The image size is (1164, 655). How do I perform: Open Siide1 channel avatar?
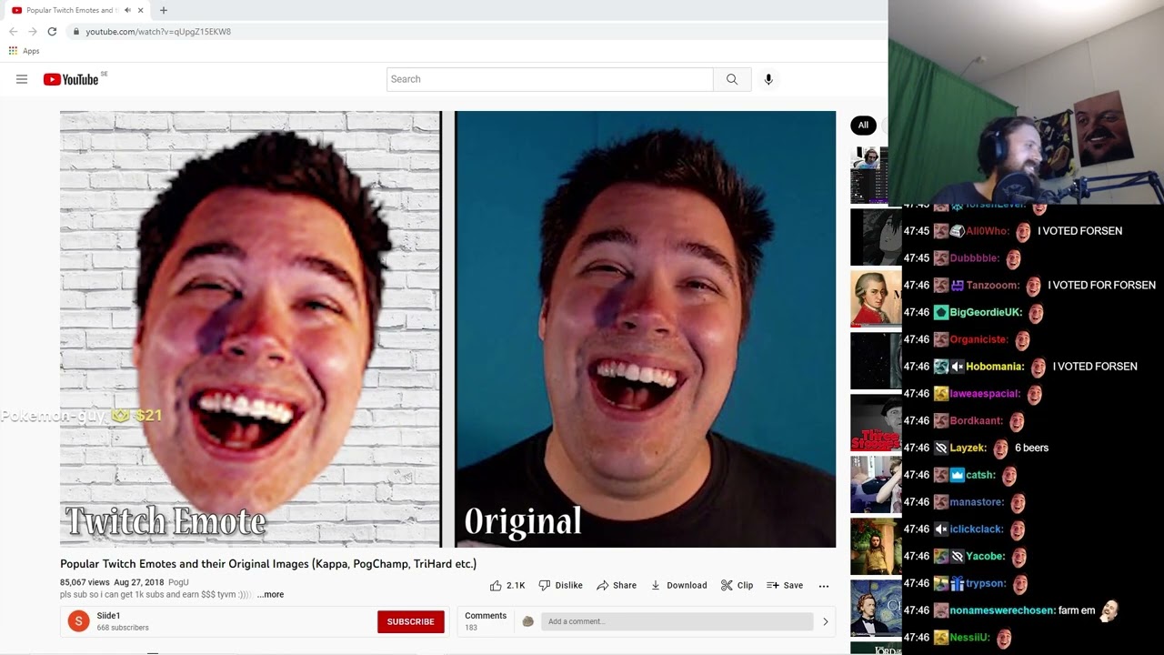tap(78, 621)
